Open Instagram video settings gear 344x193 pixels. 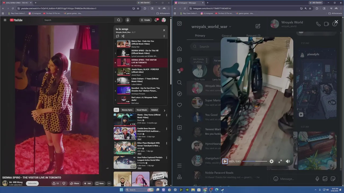click(271, 161)
